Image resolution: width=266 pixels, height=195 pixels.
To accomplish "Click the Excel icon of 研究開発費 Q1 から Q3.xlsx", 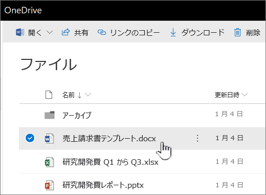I will [x=49, y=162].
